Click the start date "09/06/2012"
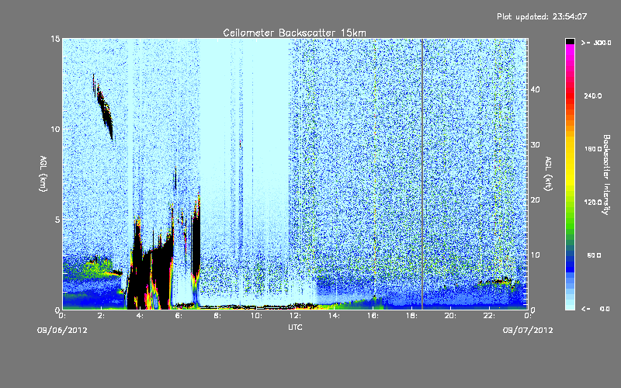The width and height of the screenshot is (621, 388). tap(62, 331)
